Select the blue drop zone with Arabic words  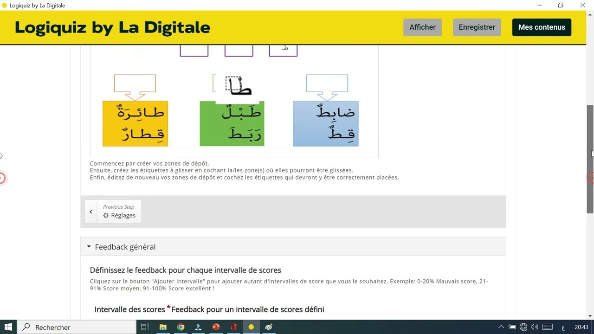click(326, 123)
